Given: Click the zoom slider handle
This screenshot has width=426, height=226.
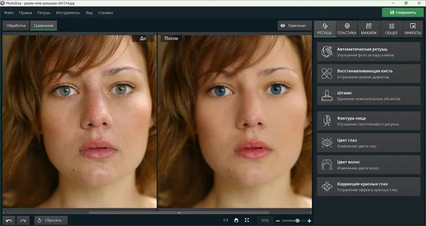Looking at the screenshot, I should (x=298, y=221).
